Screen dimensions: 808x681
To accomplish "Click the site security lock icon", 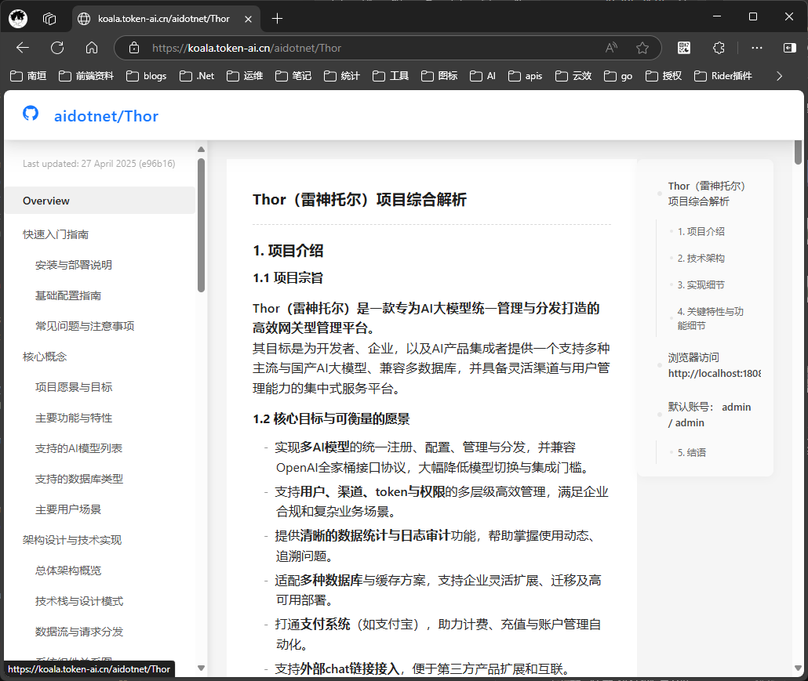I will click(134, 47).
